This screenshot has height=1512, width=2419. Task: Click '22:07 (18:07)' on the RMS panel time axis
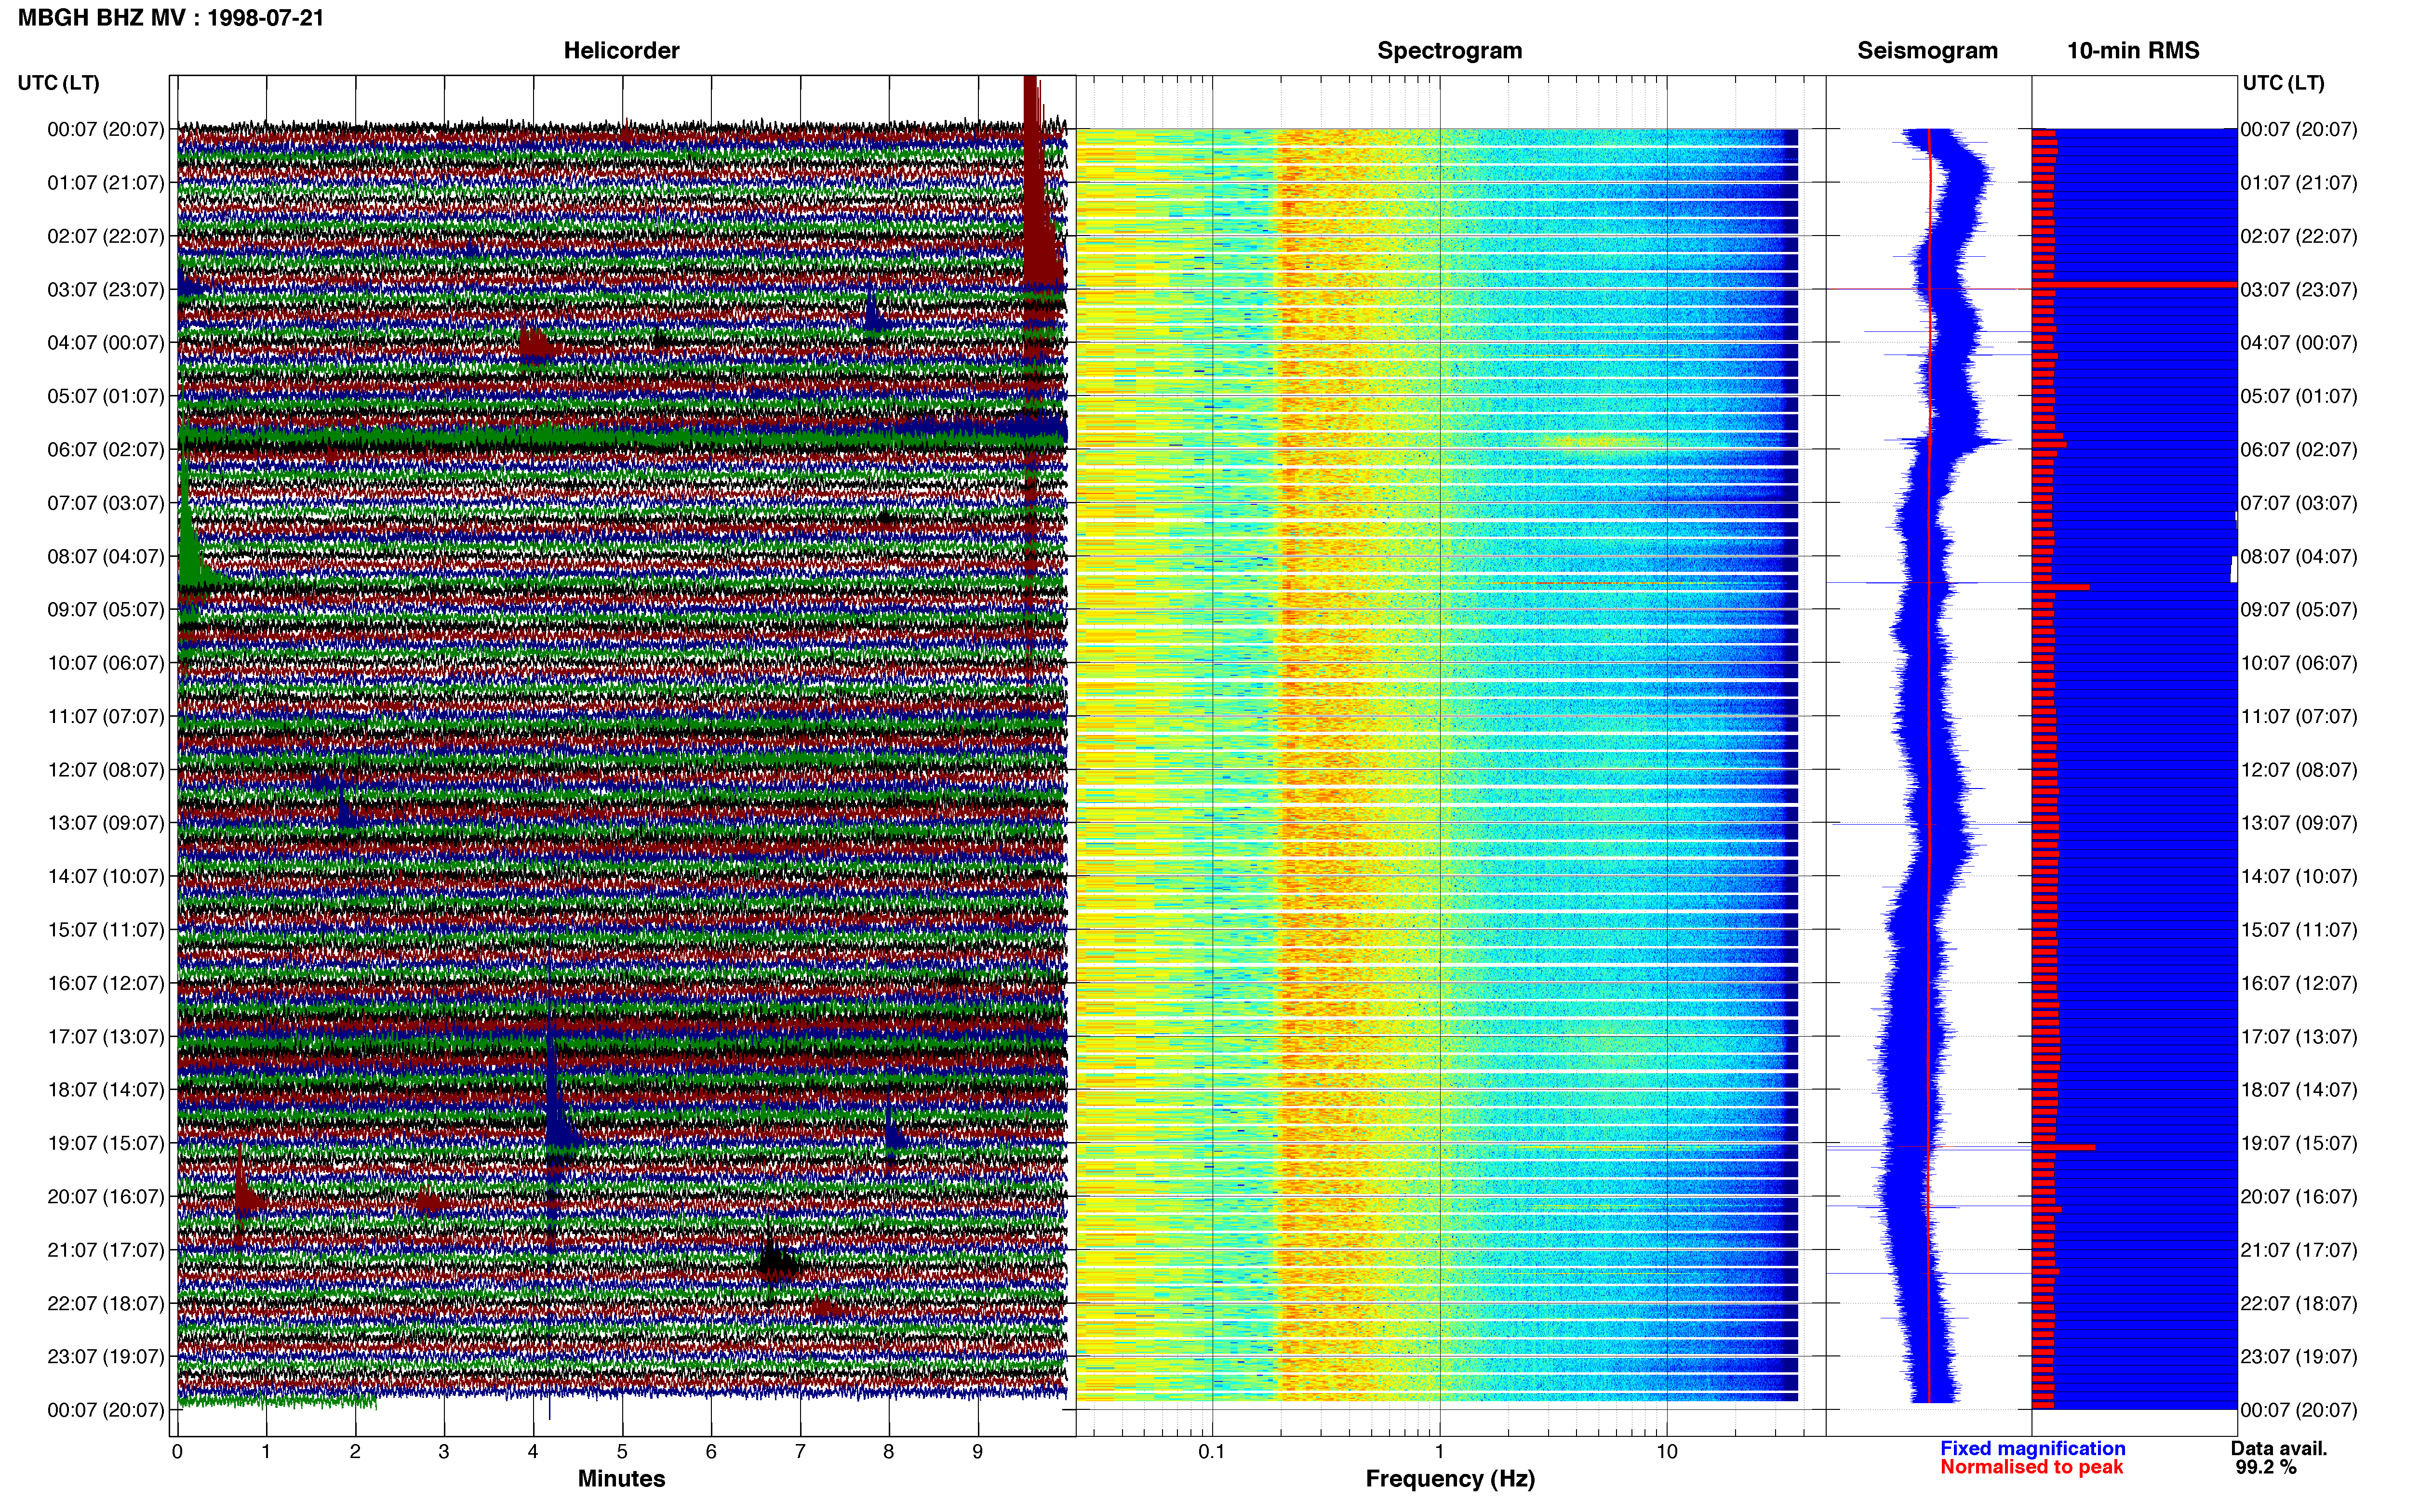tap(2299, 1304)
